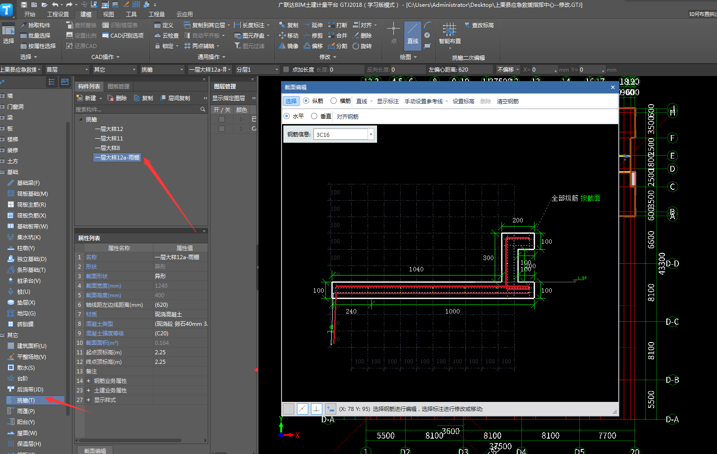The height and width of the screenshot is (454, 717).
Task: Open the 不偏移 offset mode dropdown
Action: click(x=508, y=69)
